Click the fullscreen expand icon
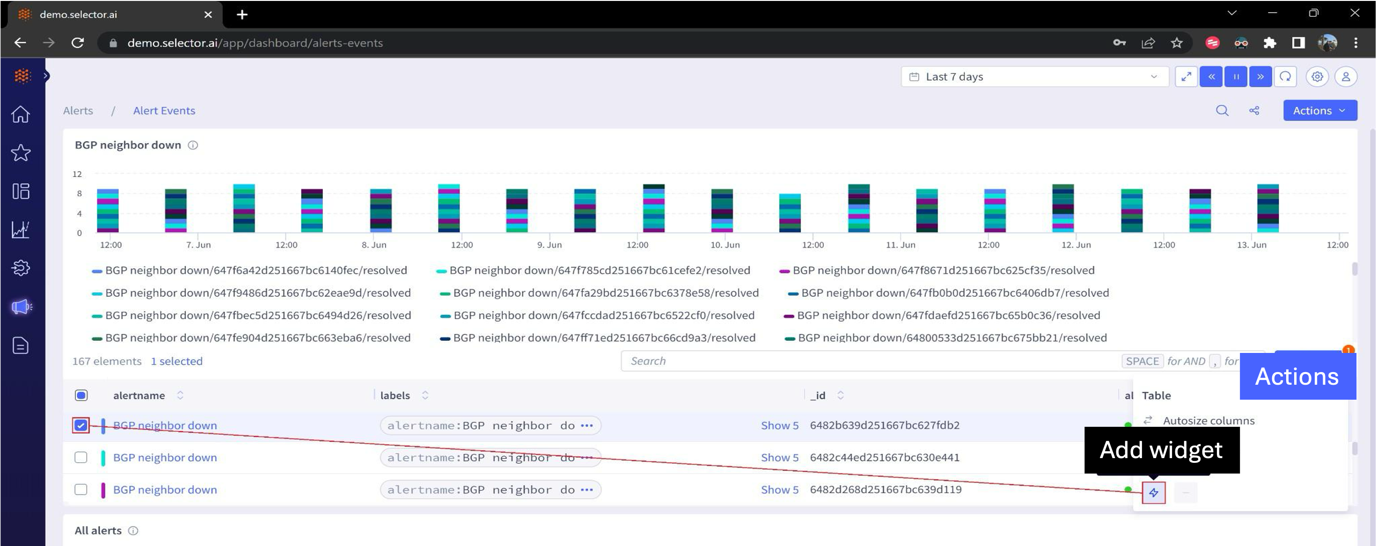The height and width of the screenshot is (546, 1377). tap(1186, 77)
